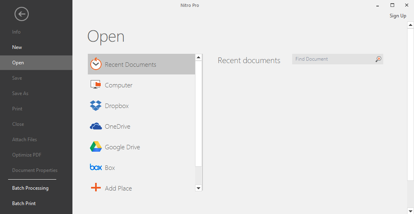
Task: Click places list scrollbar down arrow
Action: pos(199,188)
